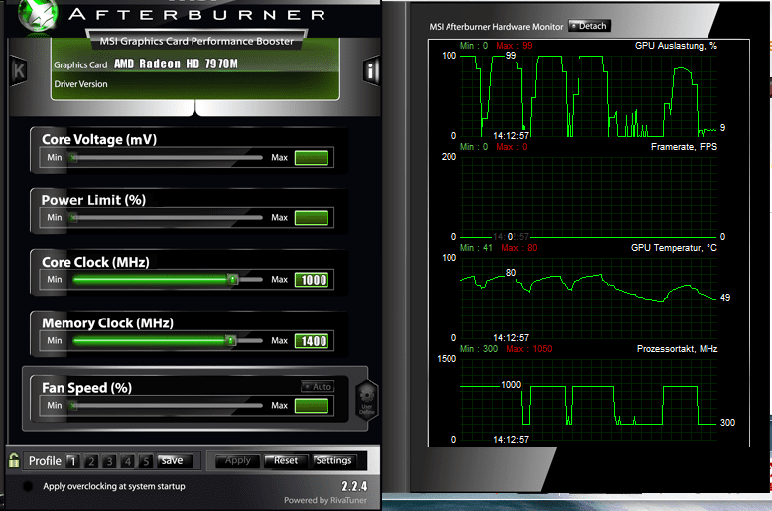Click the Prozessortakt Max : 1050 value

[529, 349]
